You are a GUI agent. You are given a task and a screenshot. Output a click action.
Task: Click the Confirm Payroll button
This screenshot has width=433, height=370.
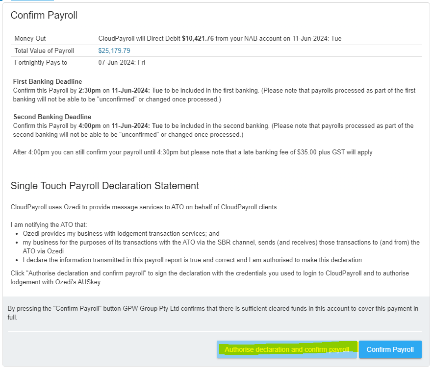[390, 349]
